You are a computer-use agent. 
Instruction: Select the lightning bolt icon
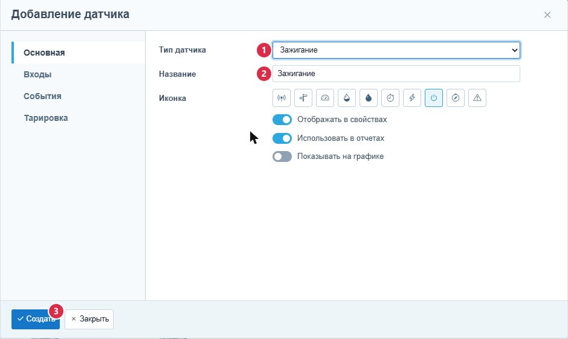coord(412,98)
